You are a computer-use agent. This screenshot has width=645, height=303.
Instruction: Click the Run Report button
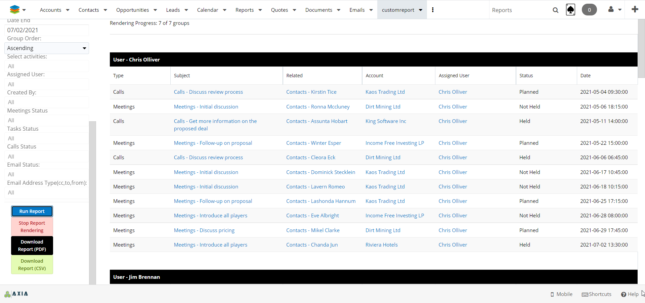point(32,211)
